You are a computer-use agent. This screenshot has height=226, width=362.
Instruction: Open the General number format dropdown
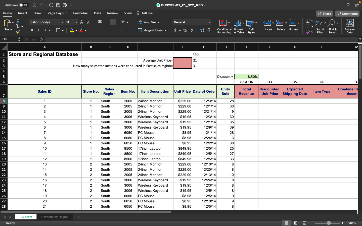point(192,22)
